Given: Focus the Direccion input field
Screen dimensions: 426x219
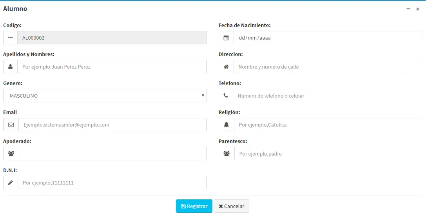Looking at the screenshot, I should tap(328, 67).
